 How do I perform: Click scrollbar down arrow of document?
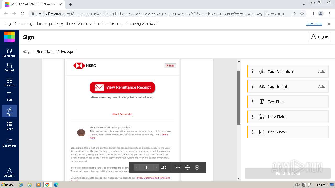(238, 178)
